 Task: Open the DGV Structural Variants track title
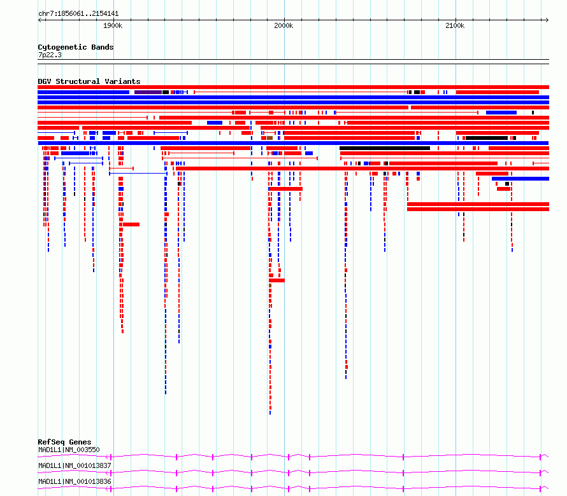pos(89,81)
